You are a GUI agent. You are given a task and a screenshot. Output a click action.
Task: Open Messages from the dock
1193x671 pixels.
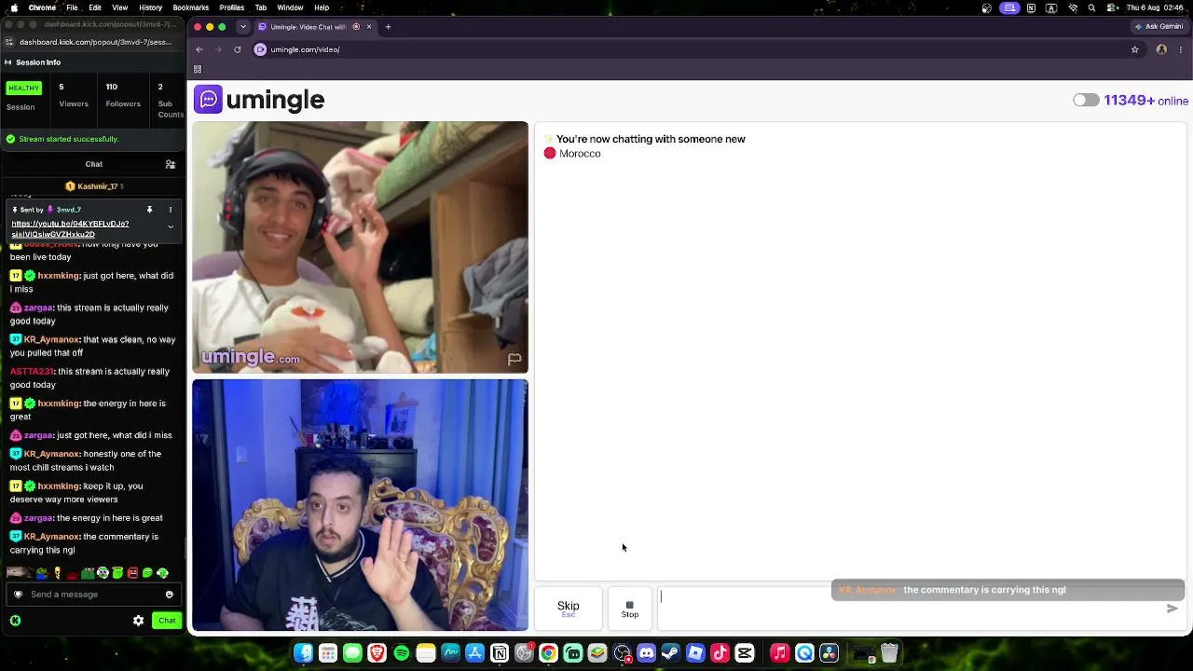pos(352,653)
